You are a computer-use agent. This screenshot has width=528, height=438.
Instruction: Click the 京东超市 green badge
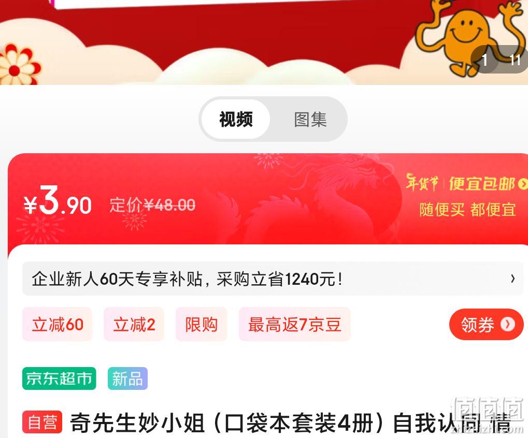coord(59,378)
